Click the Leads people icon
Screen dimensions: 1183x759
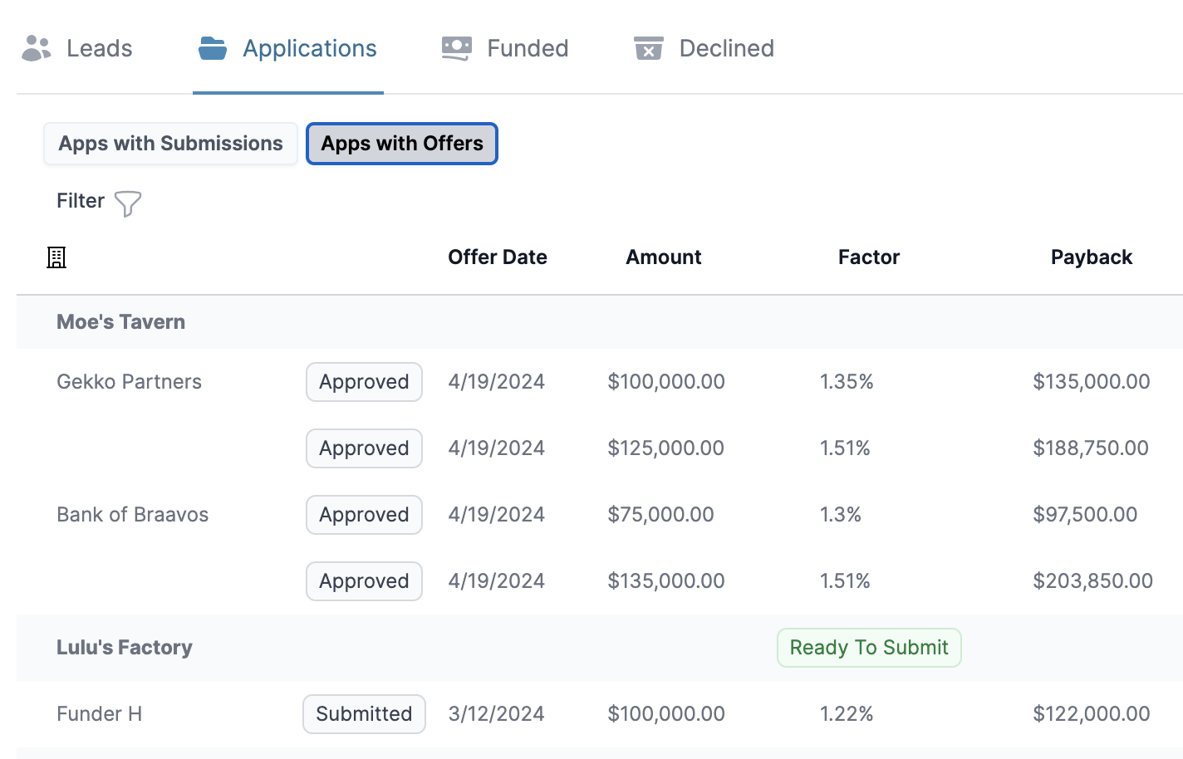(37, 48)
